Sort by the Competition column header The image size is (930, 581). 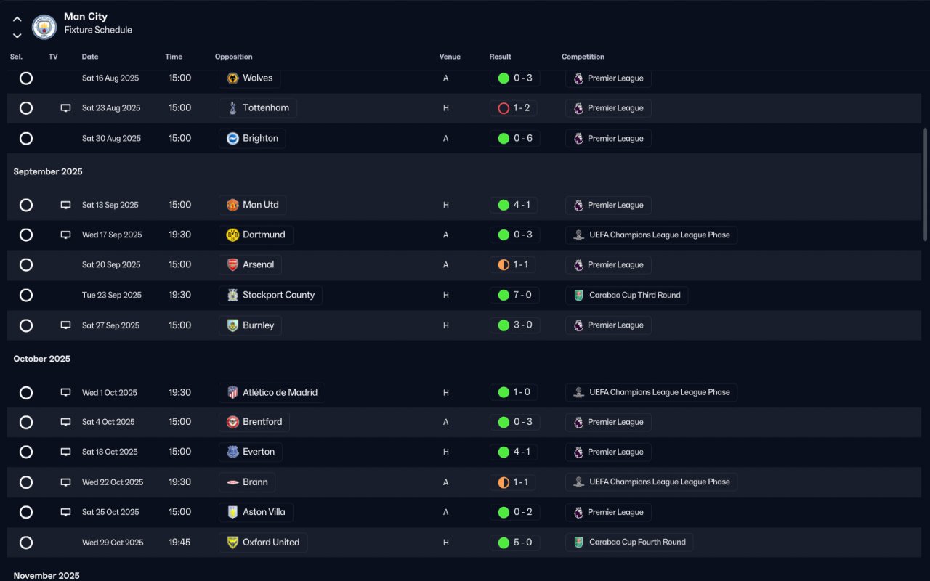point(583,57)
